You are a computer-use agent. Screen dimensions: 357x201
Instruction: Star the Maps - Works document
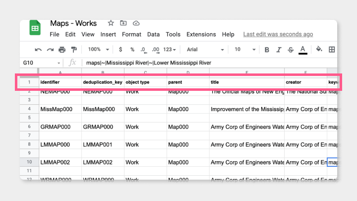point(111,23)
